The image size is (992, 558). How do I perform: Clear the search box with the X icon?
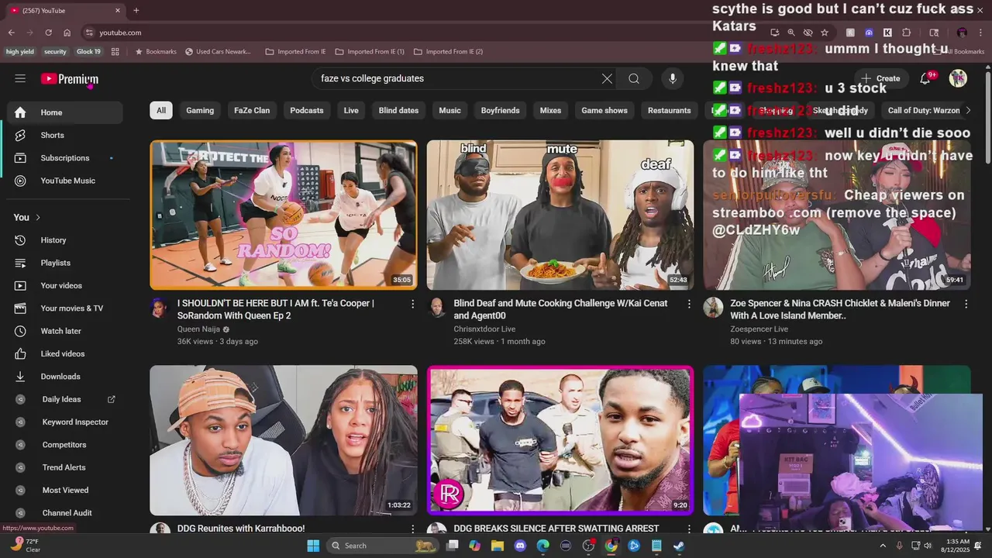click(607, 78)
